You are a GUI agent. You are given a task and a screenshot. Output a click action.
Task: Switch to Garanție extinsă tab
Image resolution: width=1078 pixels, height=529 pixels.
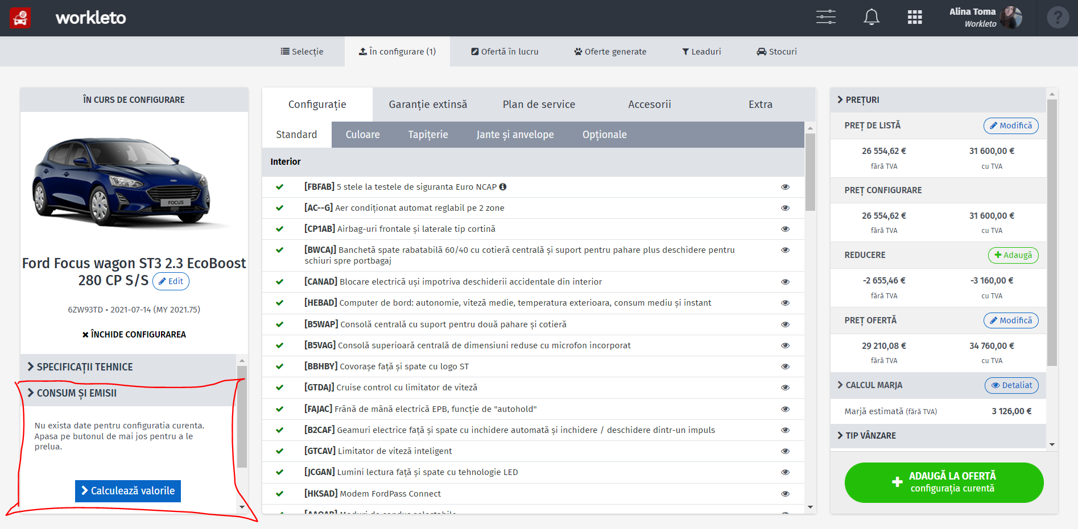pos(428,105)
